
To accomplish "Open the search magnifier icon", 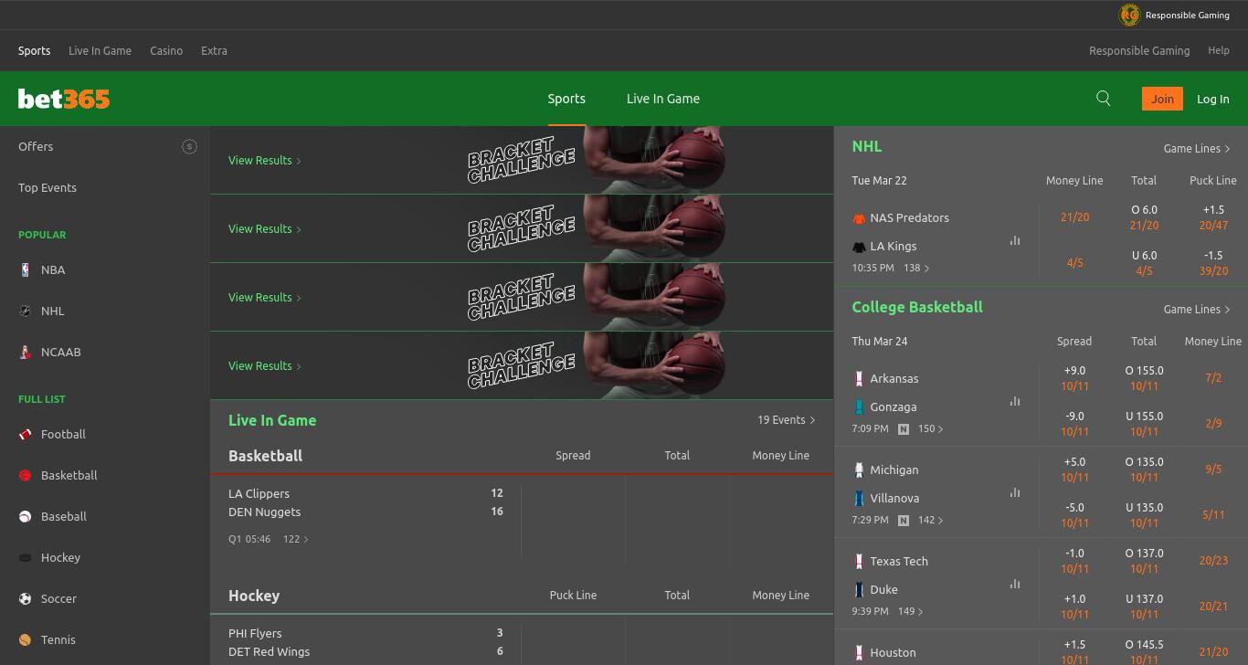I will (1104, 99).
